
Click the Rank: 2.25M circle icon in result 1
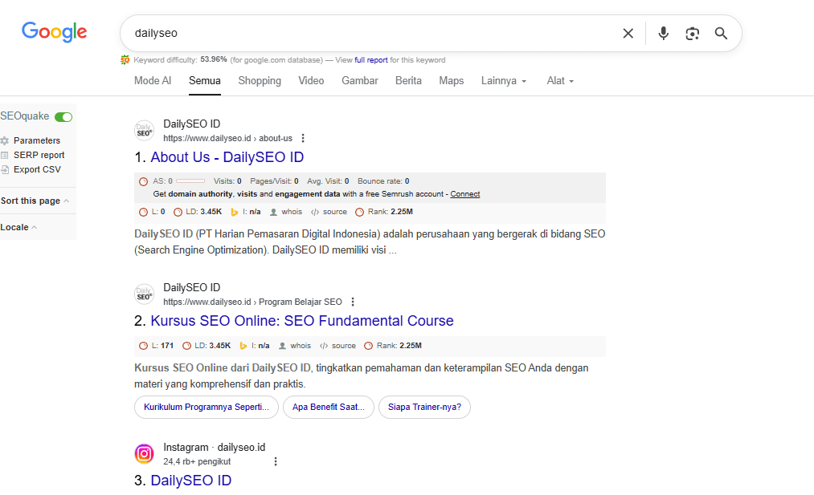(x=359, y=212)
